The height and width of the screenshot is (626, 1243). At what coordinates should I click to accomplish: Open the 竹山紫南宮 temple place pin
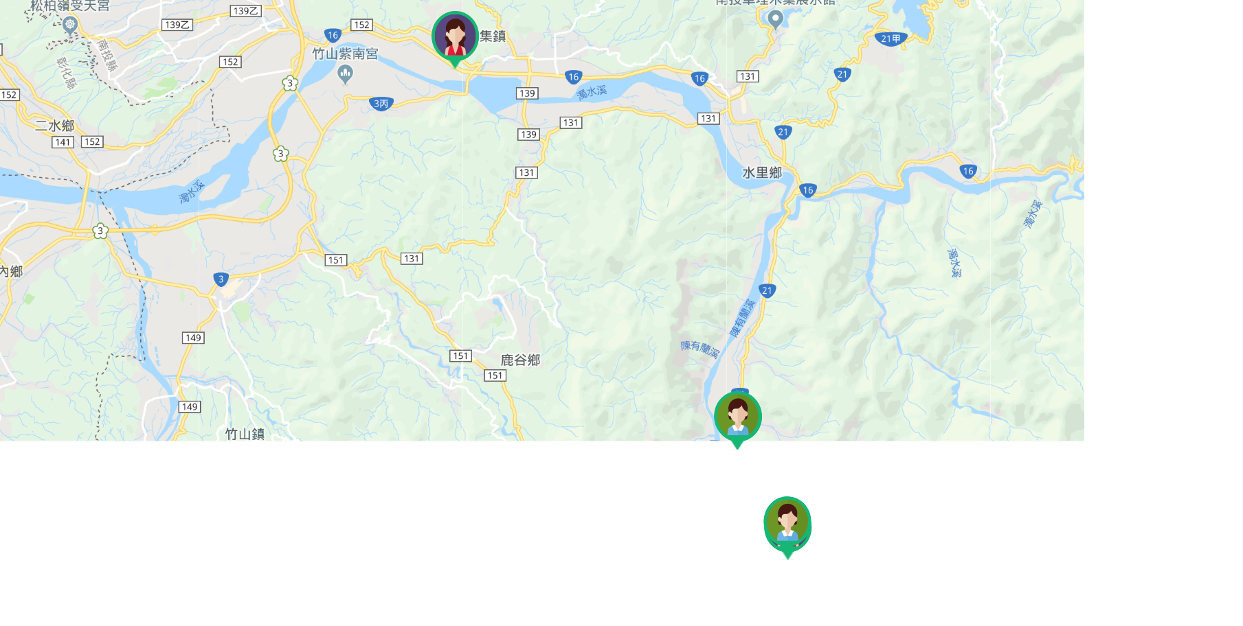pos(346,74)
